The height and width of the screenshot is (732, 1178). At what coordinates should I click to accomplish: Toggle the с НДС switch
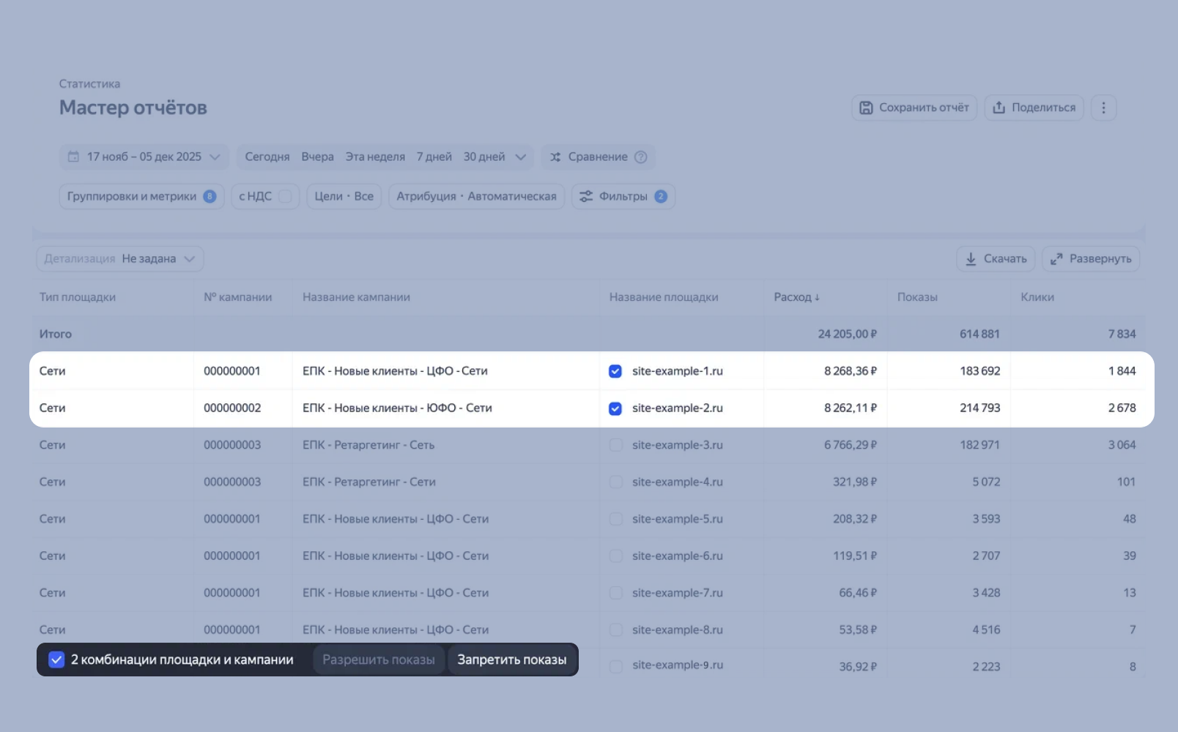click(x=285, y=196)
